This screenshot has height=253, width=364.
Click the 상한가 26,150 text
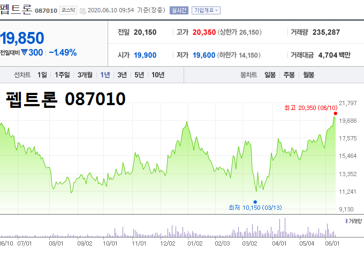pyautogui.click(x=240, y=32)
